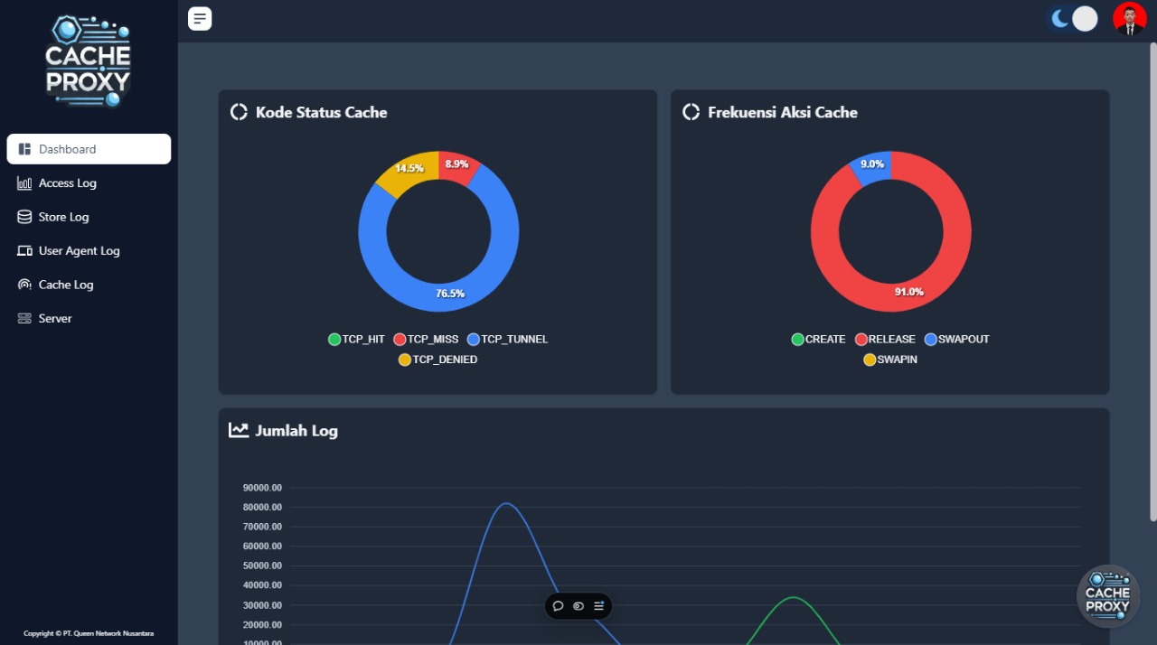Viewport: 1157px width, 645px height.
Task: Click the Cache Proxy logo at top-left
Action: 89,61
